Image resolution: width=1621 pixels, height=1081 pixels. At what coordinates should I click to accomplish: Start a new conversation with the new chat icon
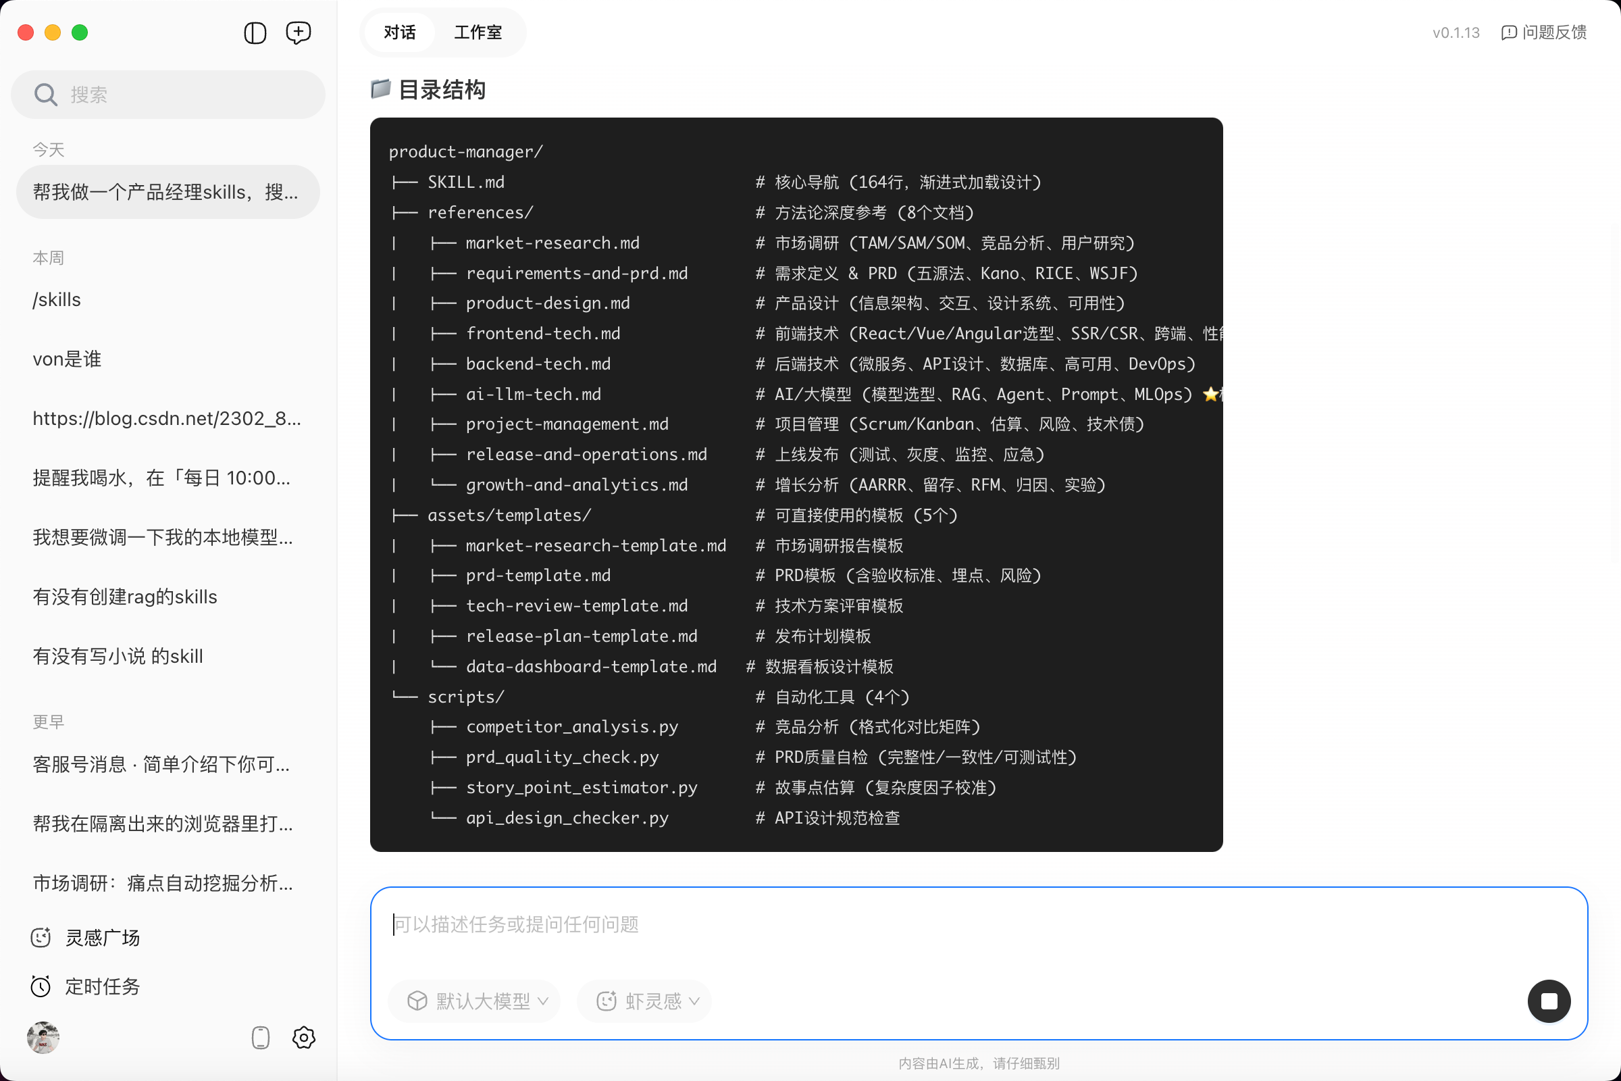(298, 32)
